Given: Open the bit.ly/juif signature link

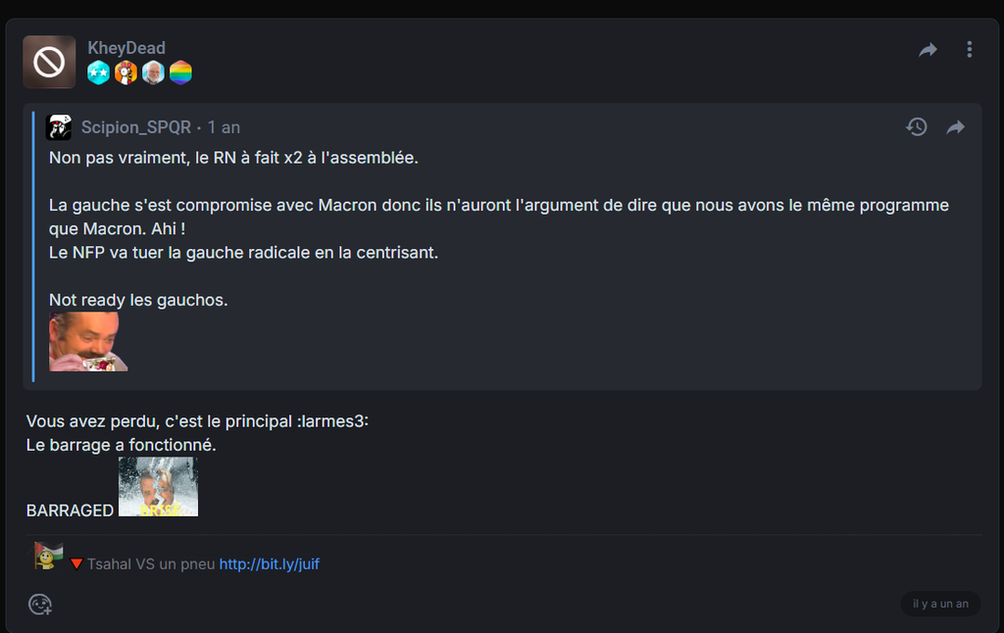Looking at the screenshot, I should 269,563.
